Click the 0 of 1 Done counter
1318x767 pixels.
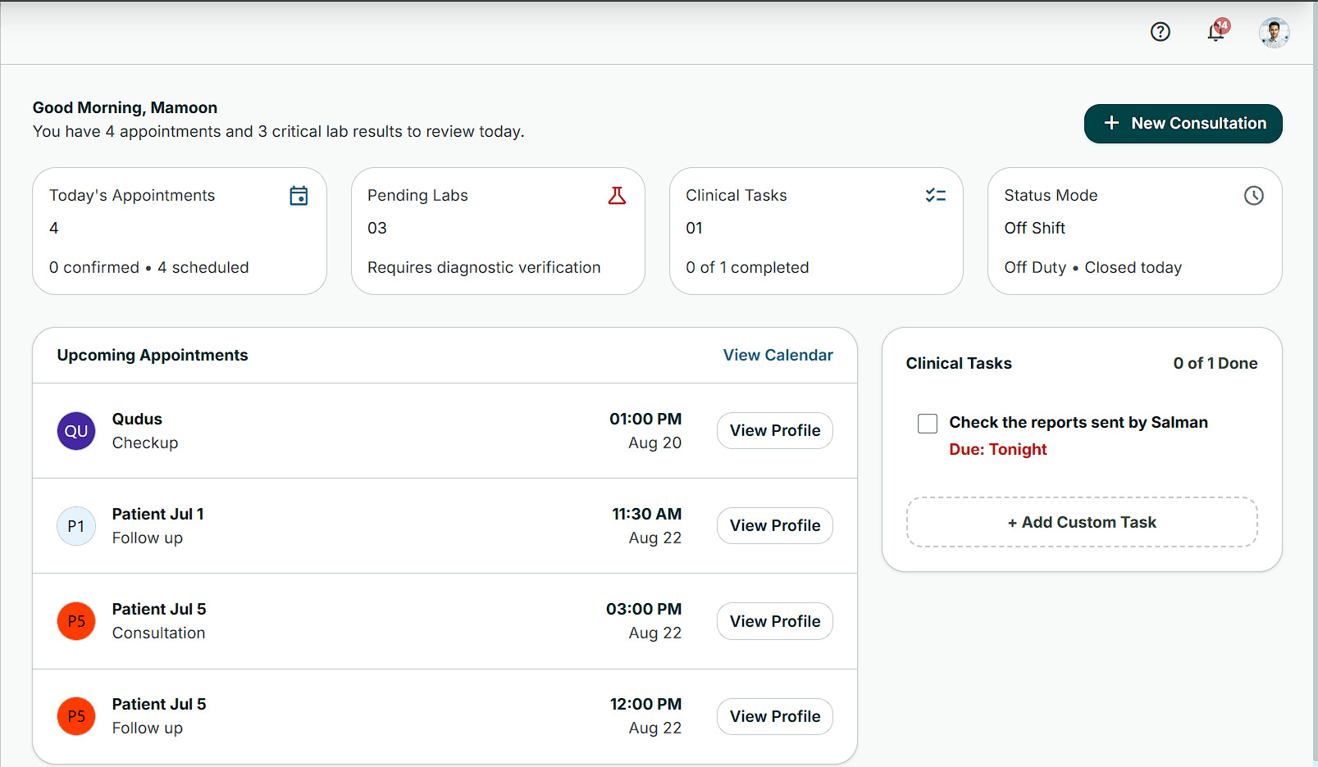point(1215,363)
